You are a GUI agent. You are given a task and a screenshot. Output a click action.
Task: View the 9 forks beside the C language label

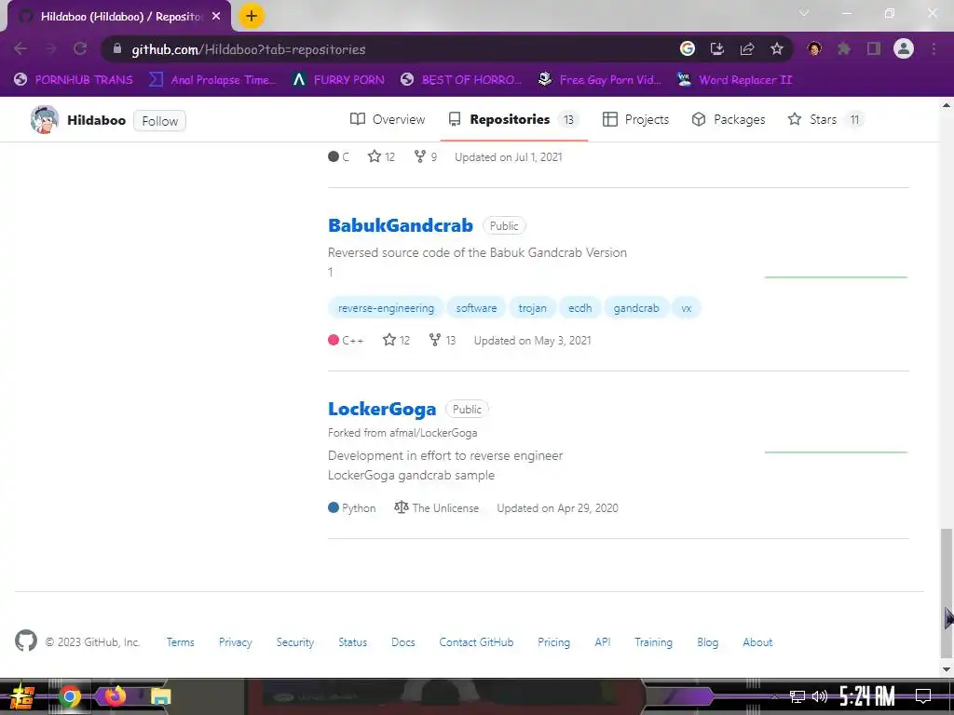(x=425, y=156)
